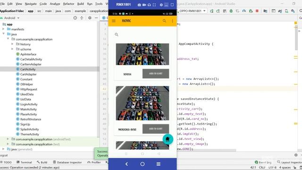Click UTF-8 encoding in status bar
The height and width of the screenshot is (170, 302).
tap(272, 168)
